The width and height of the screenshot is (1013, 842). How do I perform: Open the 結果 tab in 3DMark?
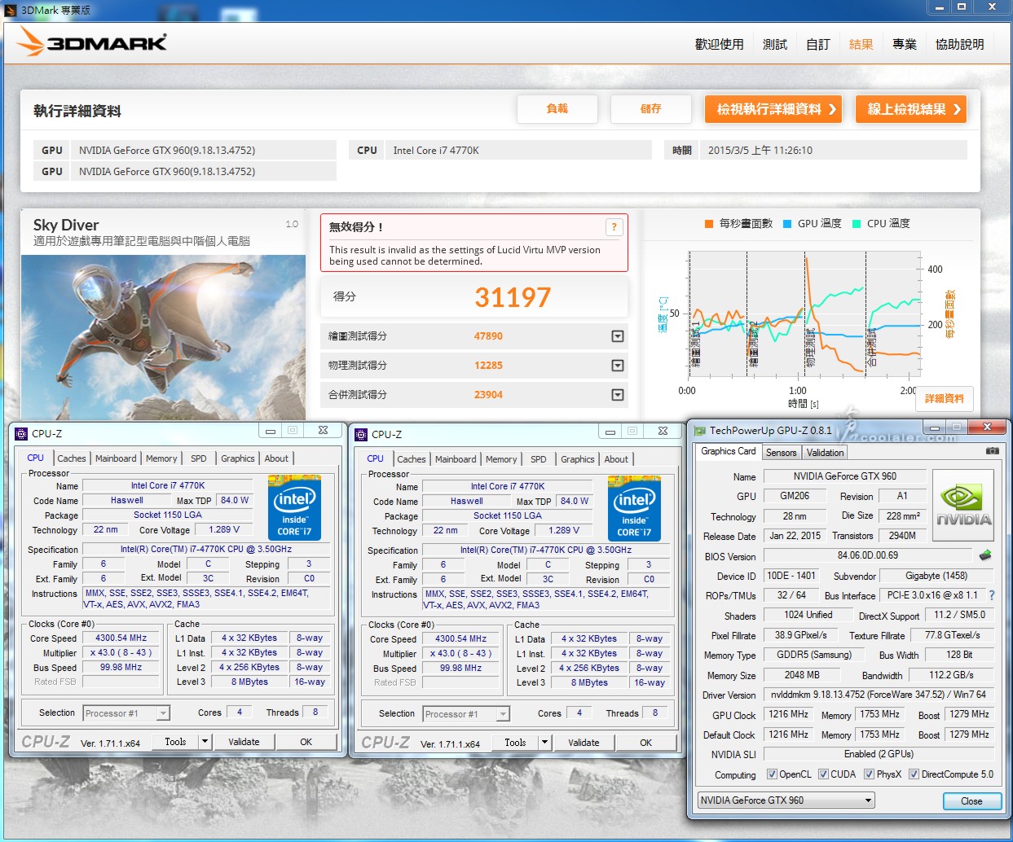click(861, 44)
